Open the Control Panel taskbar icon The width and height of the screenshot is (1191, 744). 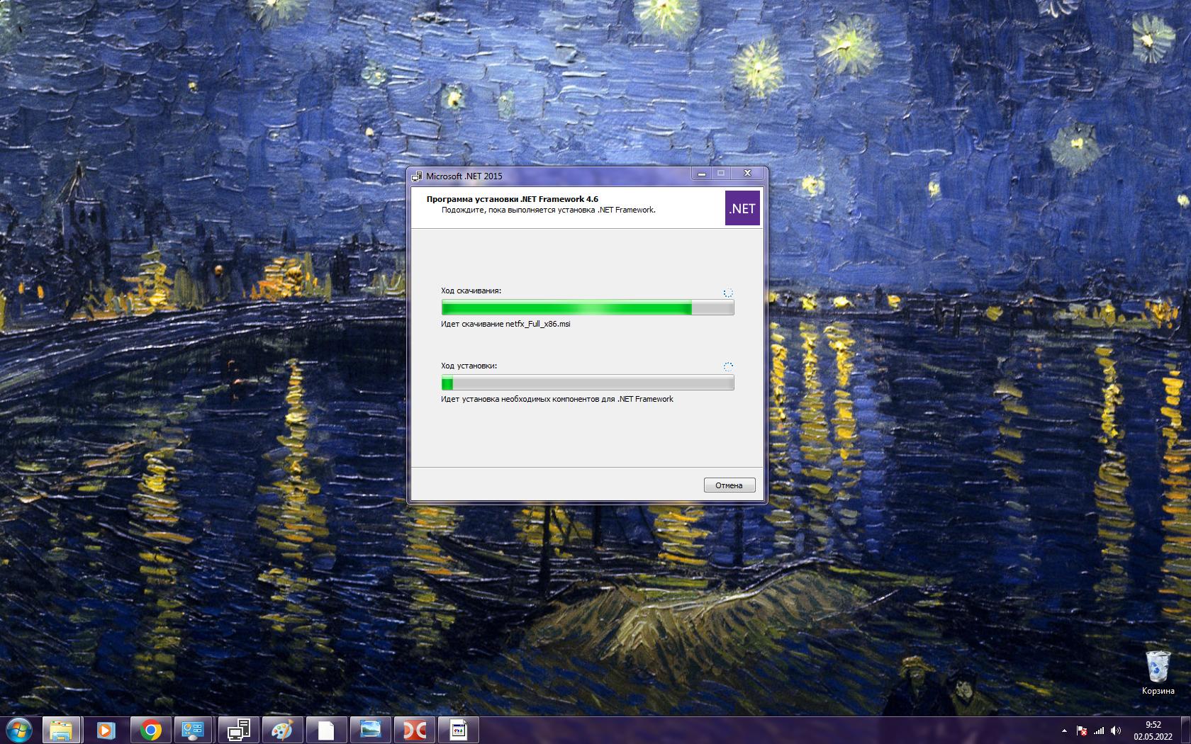coord(193,730)
